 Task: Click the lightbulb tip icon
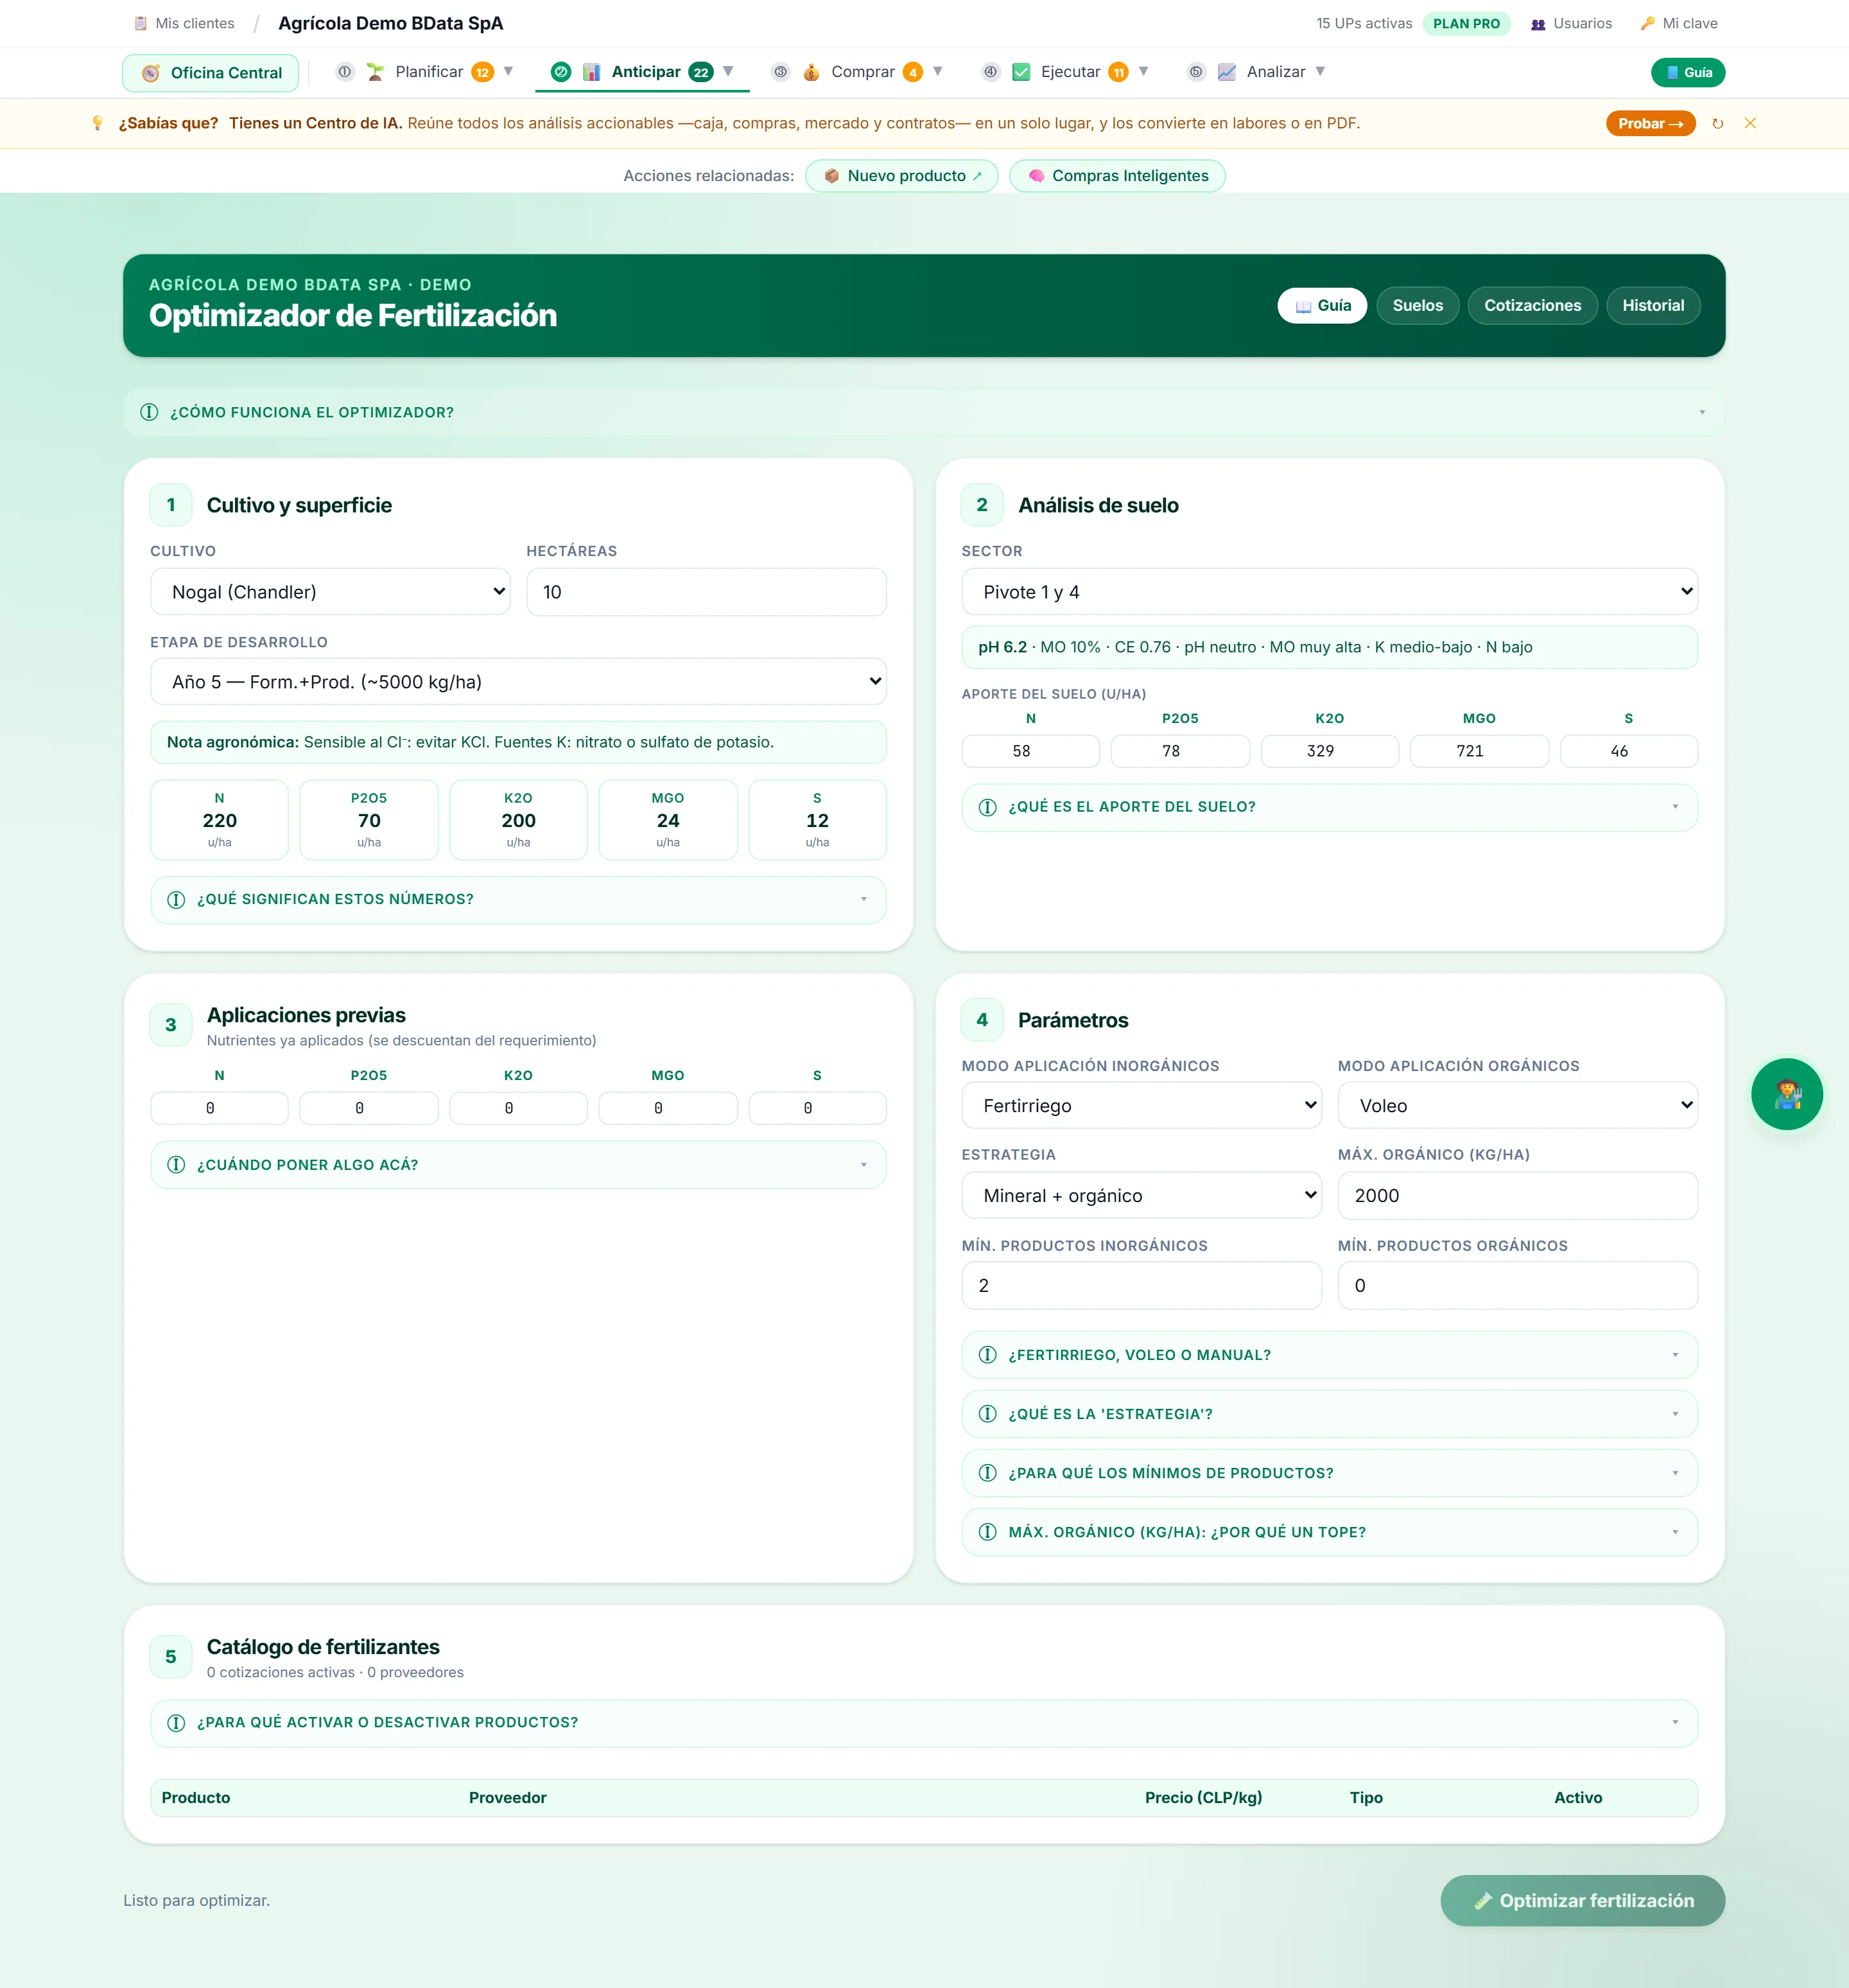(97, 123)
